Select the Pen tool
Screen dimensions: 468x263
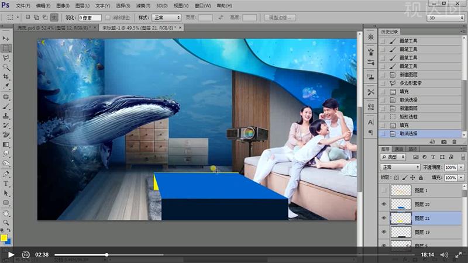pyautogui.click(x=6, y=174)
